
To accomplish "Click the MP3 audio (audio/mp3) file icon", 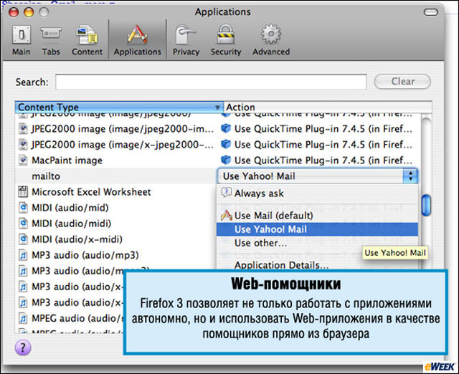I will coord(23,255).
